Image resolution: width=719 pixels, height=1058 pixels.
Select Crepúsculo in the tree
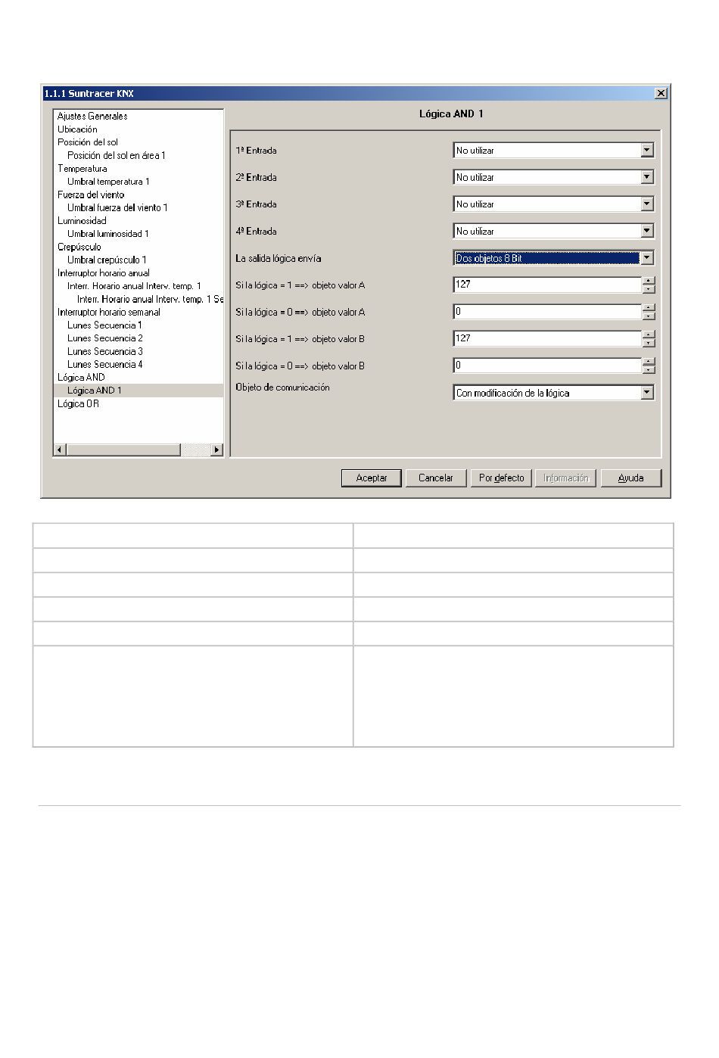tap(79, 247)
